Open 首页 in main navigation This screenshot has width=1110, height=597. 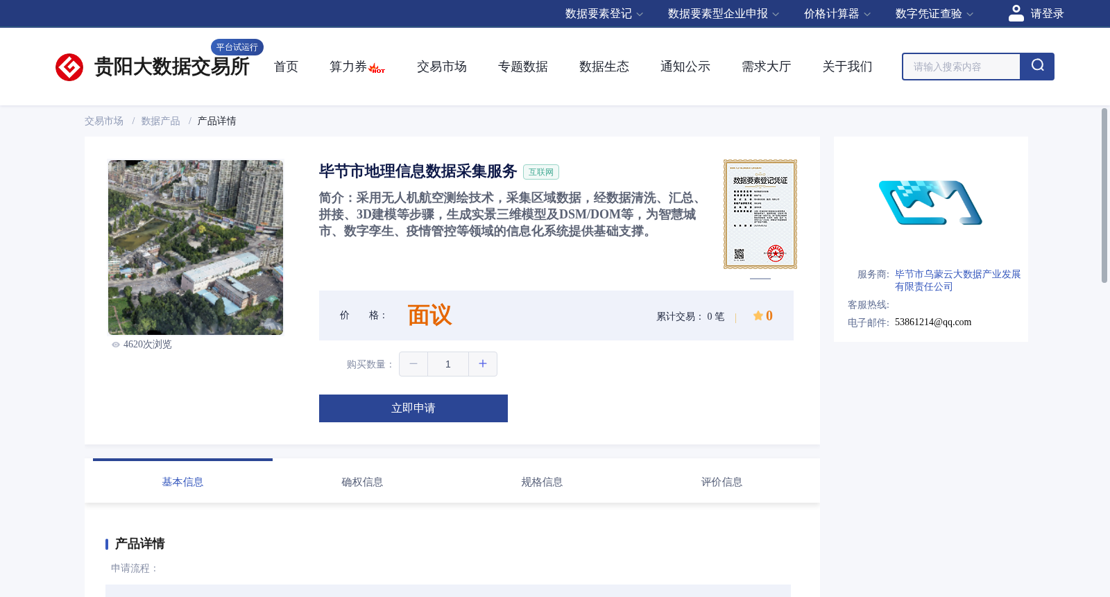[286, 67]
